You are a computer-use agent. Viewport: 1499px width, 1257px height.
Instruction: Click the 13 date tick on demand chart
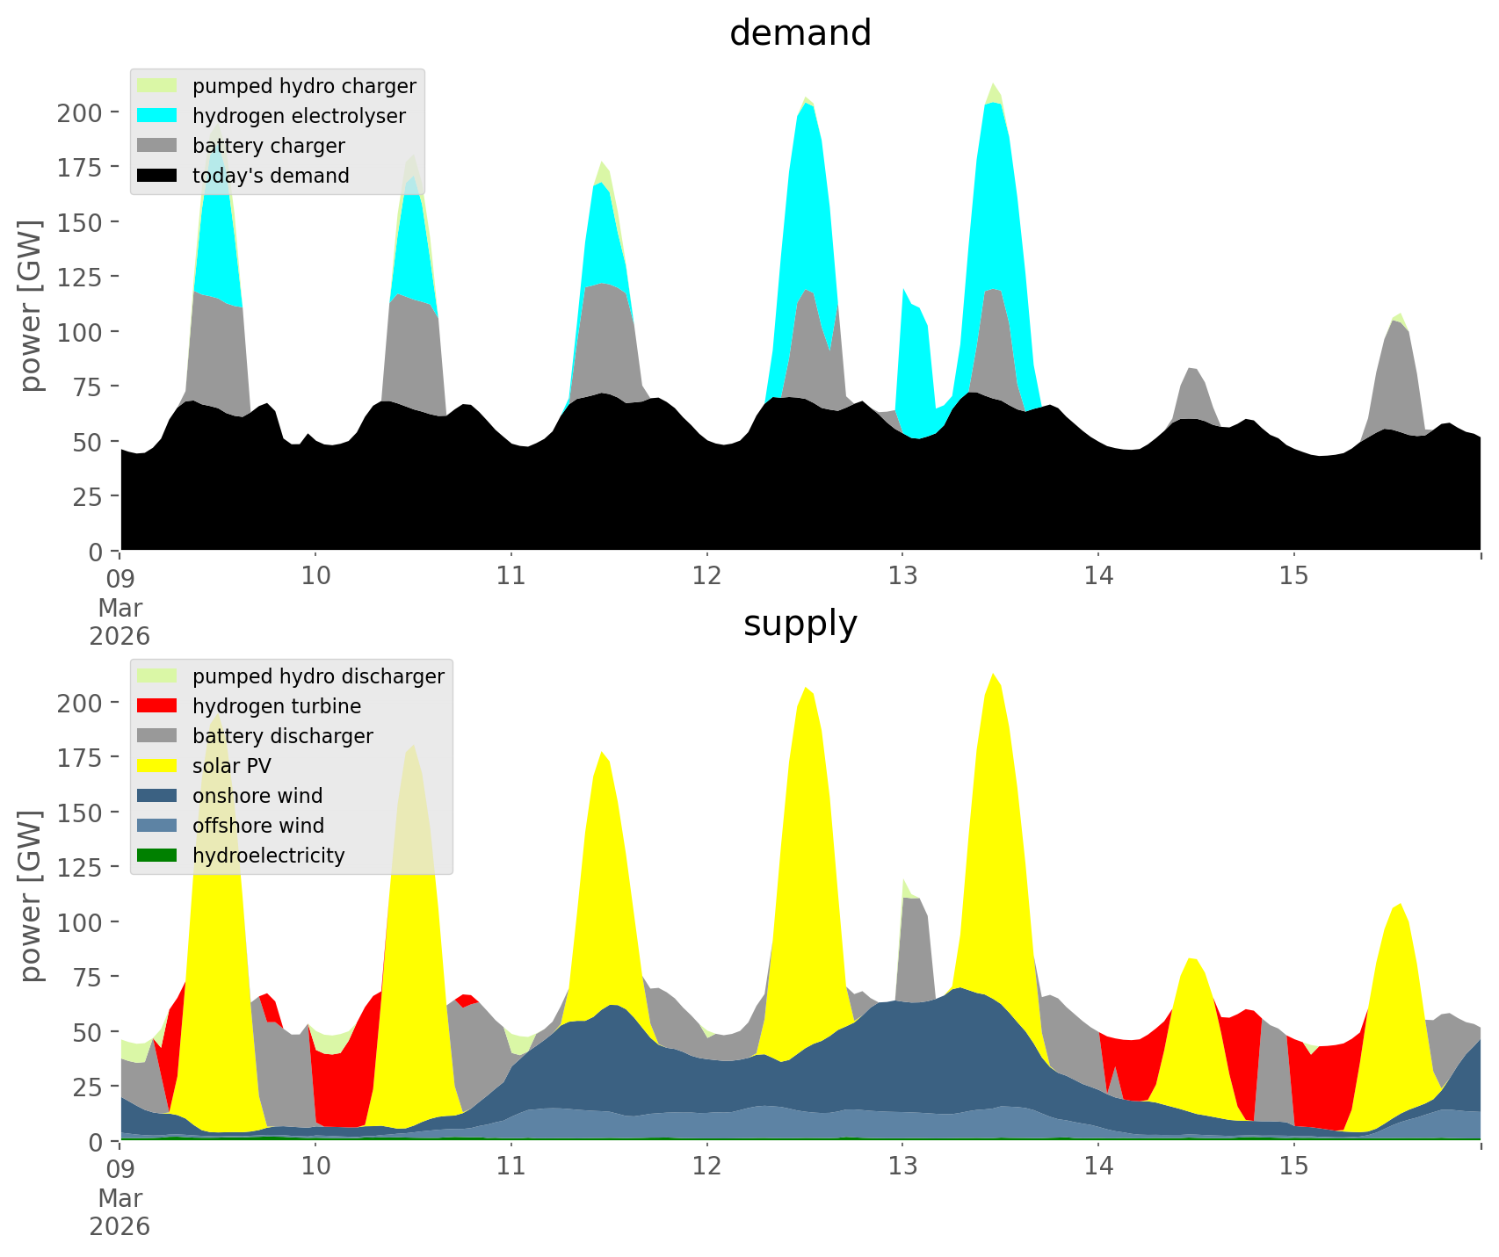tap(902, 576)
